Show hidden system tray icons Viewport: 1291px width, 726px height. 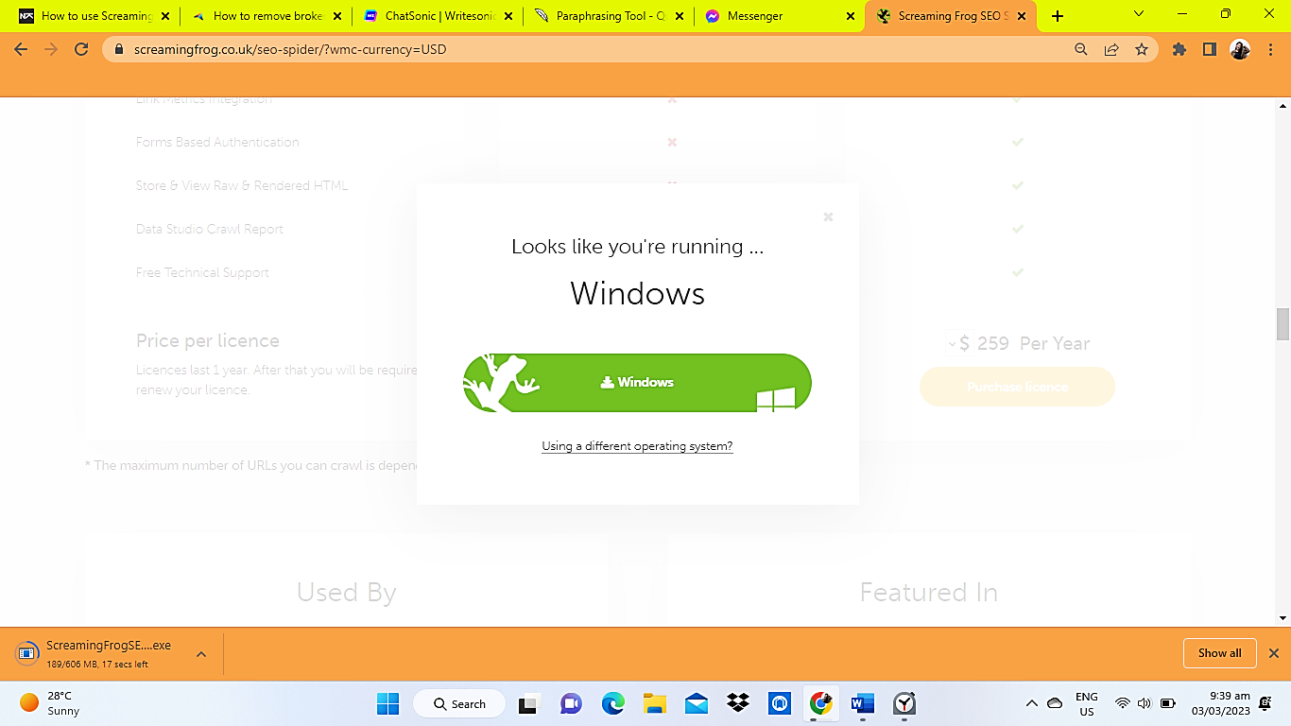[1031, 703]
